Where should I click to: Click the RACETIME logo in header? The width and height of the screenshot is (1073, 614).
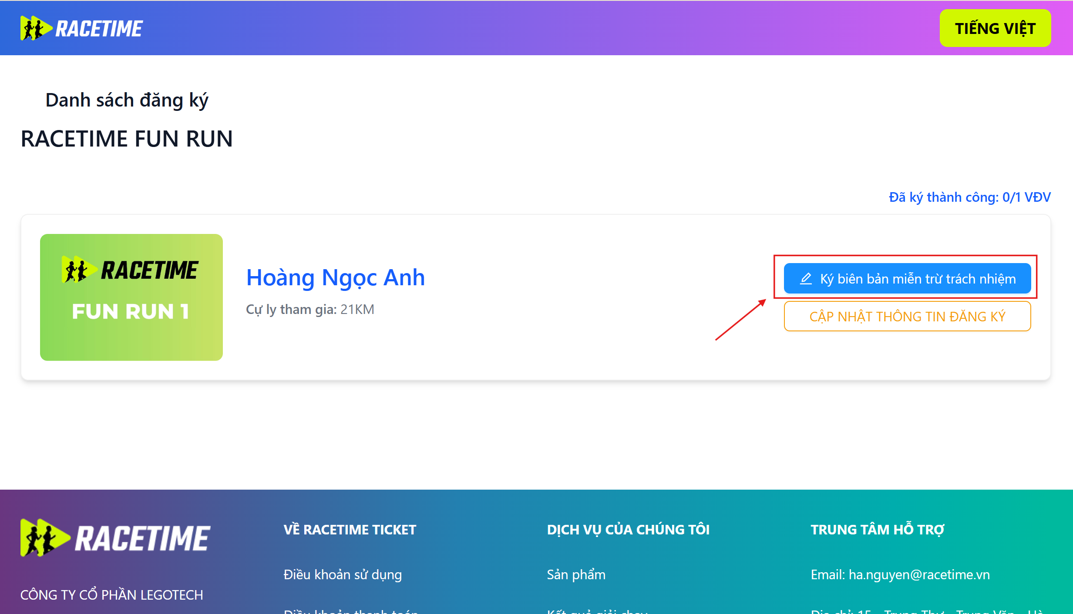[x=81, y=29]
